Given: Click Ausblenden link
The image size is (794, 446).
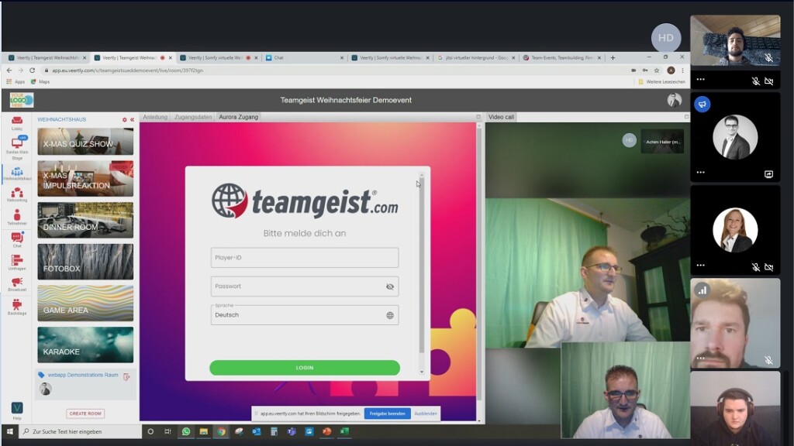Looking at the screenshot, I should point(426,413).
